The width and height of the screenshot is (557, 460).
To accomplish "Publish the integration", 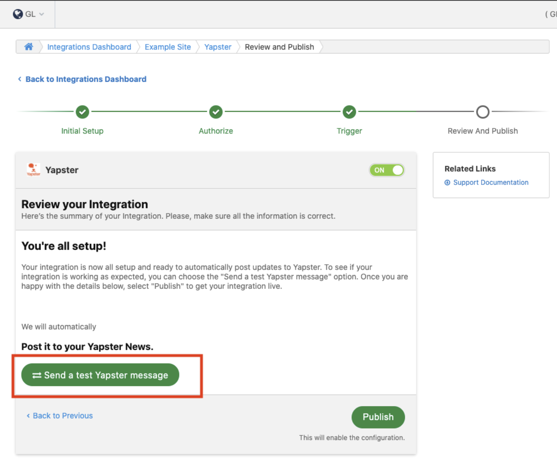I will [378, 417].
